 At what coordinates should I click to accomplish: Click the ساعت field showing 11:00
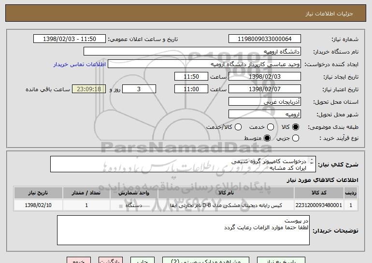(x=191, y=89)
